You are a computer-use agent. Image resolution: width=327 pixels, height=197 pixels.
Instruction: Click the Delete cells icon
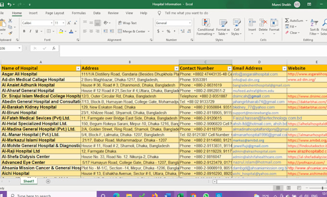263,23
